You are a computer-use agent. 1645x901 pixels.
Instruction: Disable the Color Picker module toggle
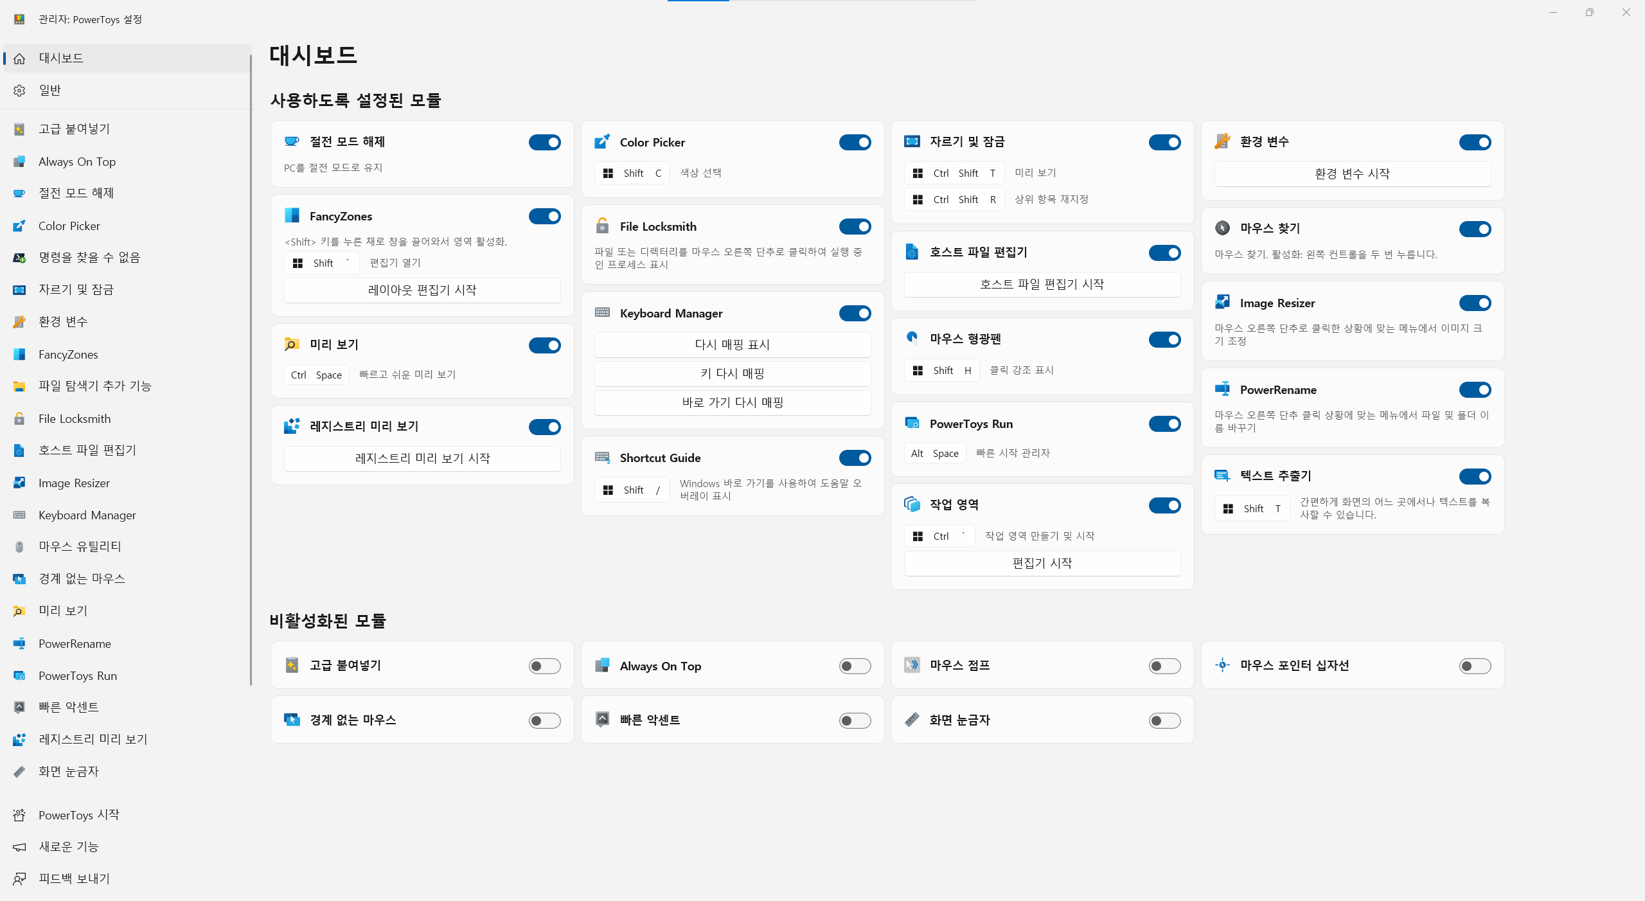click(855, 142)
